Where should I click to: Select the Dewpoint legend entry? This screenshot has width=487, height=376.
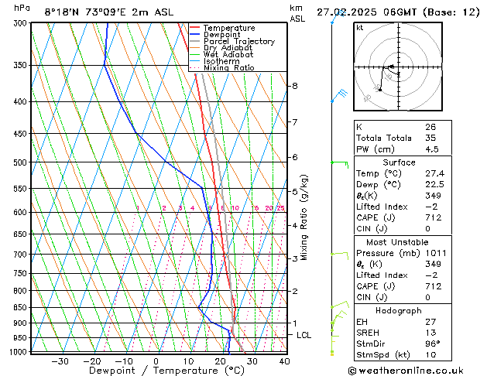click(220, 35)
